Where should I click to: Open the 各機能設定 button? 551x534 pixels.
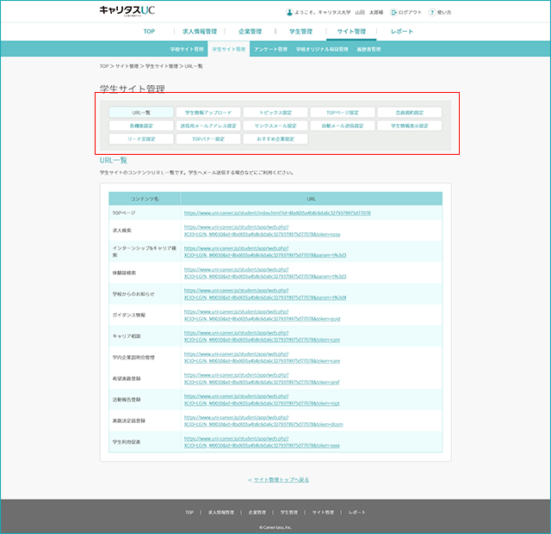tap(141, 126)
